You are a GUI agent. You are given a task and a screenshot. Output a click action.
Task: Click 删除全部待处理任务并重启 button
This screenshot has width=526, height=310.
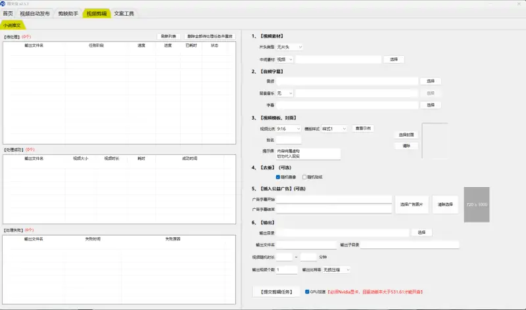click(210, 36)
